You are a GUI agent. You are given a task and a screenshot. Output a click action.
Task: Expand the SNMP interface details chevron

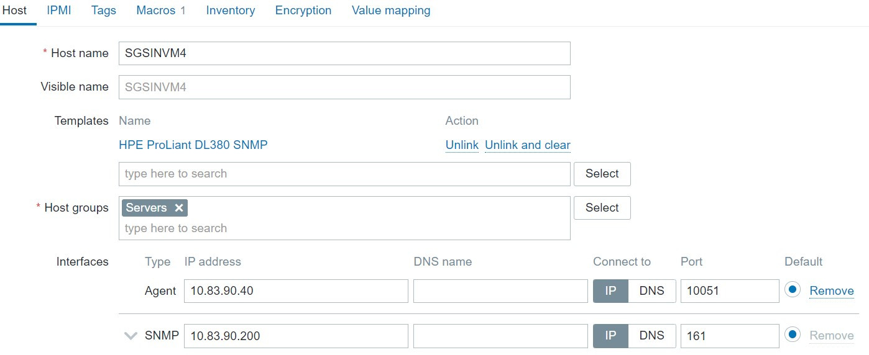131,336
